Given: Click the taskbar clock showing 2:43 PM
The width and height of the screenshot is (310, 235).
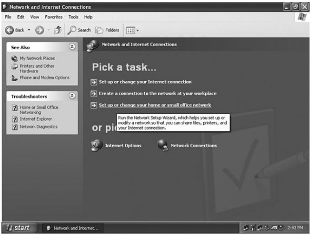Looking at the screenshot, I should tap(295, 228).
